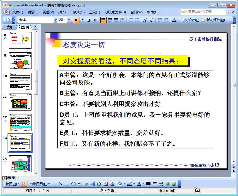Image resolution: width=238 pixels, height=196 pixels.
Task: Select slide 14 thumbnail
Action: (x=20, y=164)
